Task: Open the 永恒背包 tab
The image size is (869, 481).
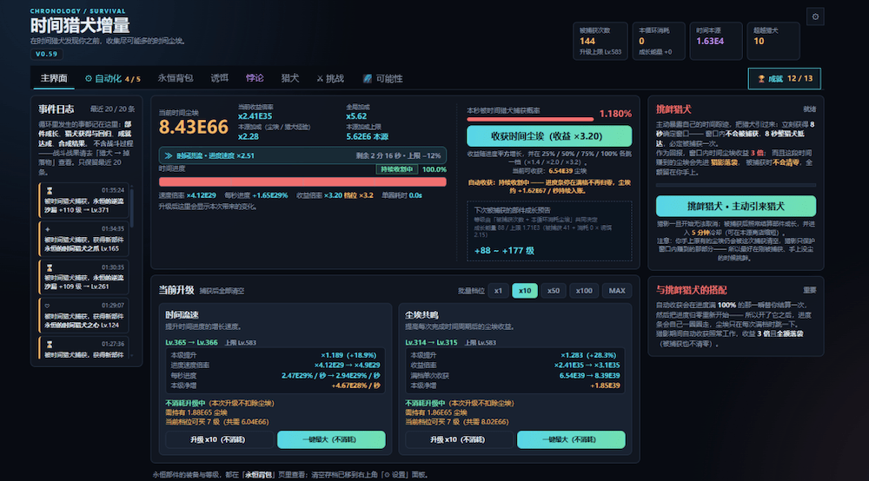Action: 176,79
